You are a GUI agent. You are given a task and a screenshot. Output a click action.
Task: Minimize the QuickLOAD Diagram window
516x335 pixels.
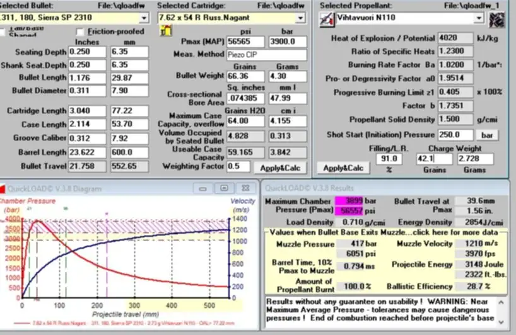[202, 188]
